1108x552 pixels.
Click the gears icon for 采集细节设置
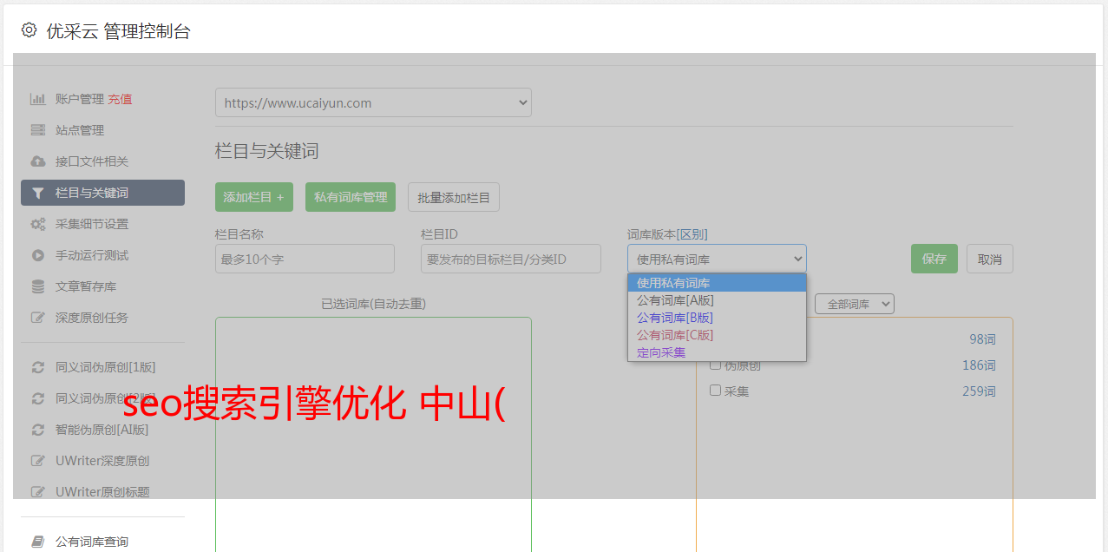tap(37, 224)
